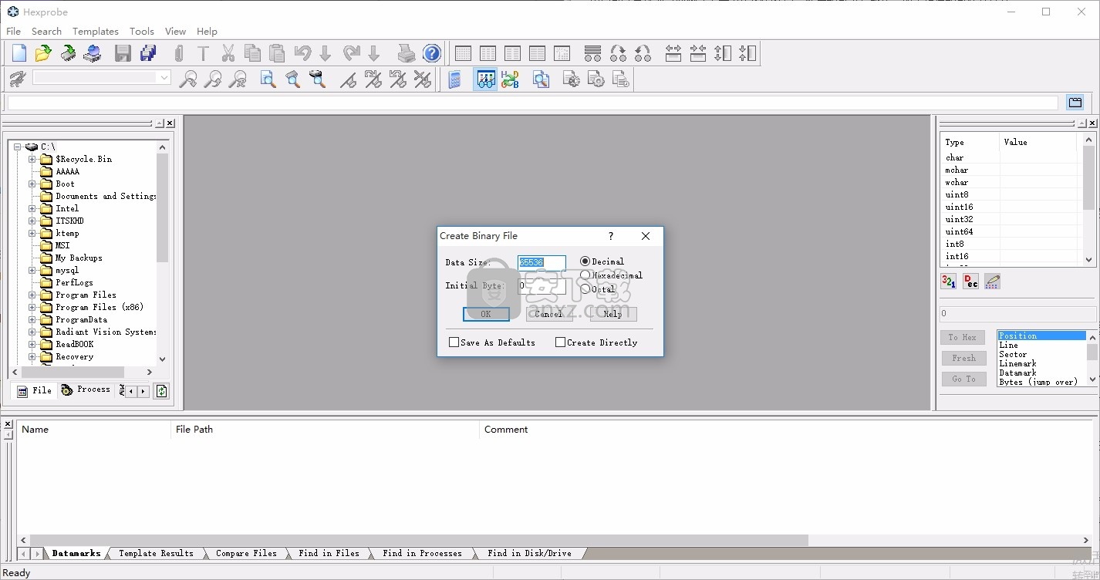Viewport: 1100px width, 580px height.
Task: Open the calculator tool in the toolbar
Action: pyautogui.click(x=455, y=79)
